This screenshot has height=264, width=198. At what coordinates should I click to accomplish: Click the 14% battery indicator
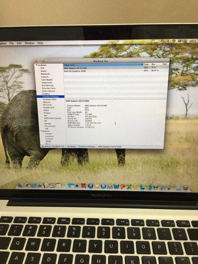pyautogui.click(x=193, y=41)
